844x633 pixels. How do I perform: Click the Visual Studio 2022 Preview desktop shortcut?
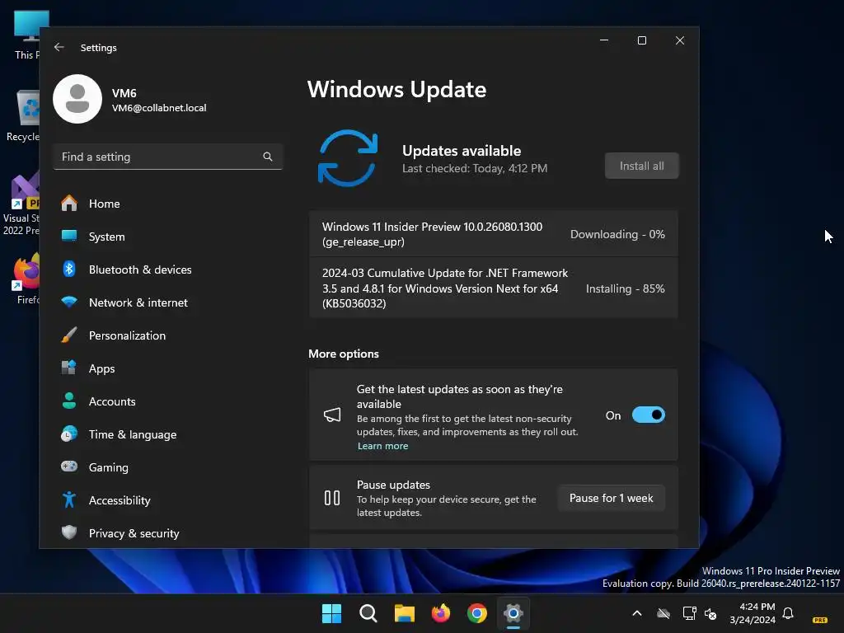[22, 204]
